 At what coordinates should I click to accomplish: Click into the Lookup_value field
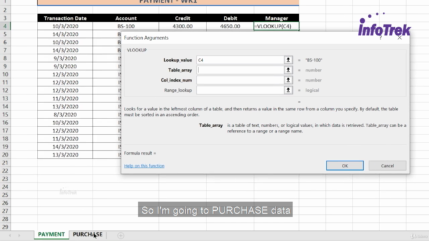(240, 60)
